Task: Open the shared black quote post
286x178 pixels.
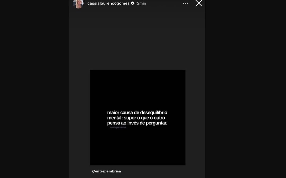Action: (137, 118)
